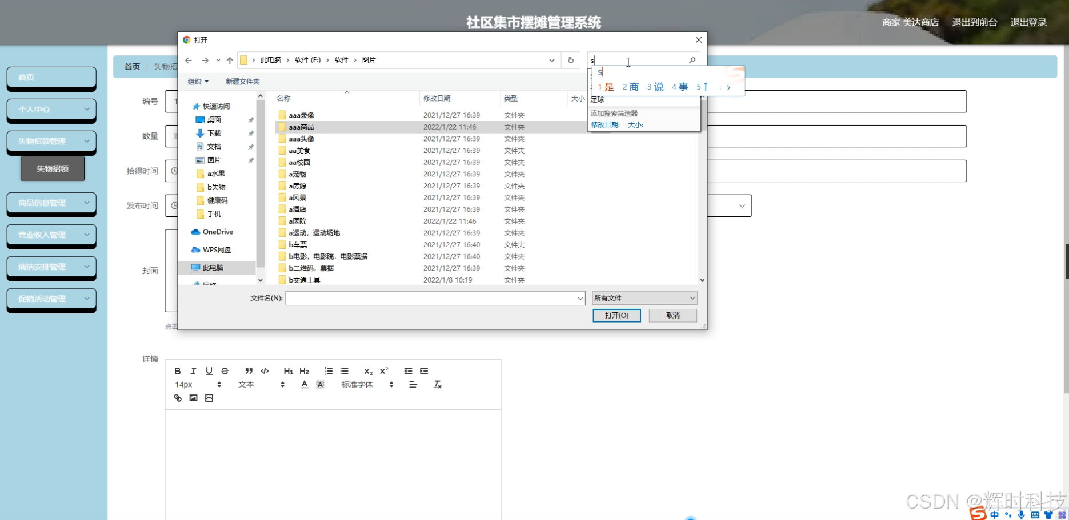
Task: Collapse the 失物招领管理 sidebar section
Action: [51, 141]
